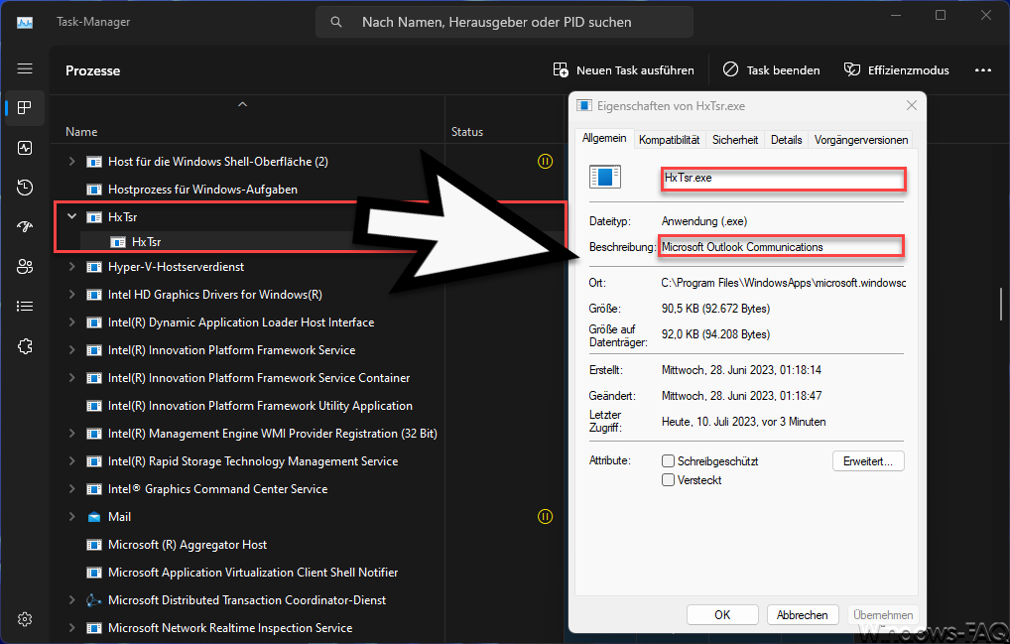The width and height of the screenshot is (1010, 644).
Task: Close the Eigenschaften von HxTsr.exe dialog
Action: pos(912,105)
